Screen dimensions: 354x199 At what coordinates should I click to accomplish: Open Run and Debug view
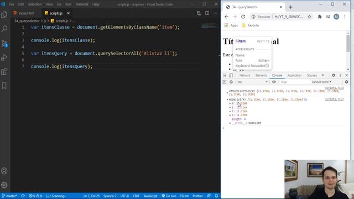point(4,57)
